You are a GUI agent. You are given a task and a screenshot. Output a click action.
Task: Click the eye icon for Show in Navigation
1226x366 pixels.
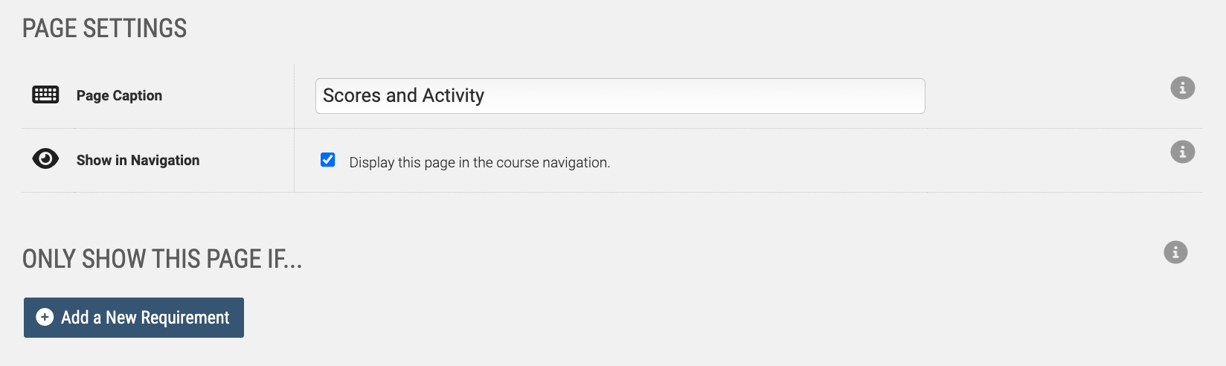(x=45, y=158)
